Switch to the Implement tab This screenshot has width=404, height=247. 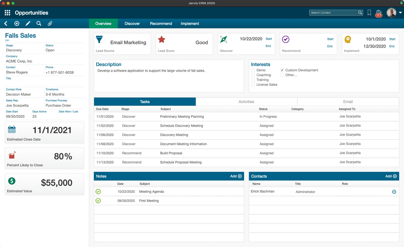click(190, 24)
